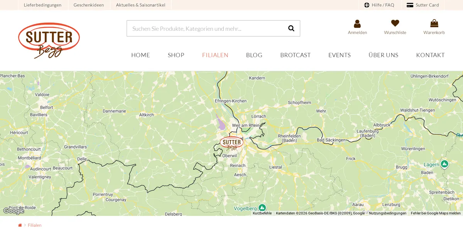Open the Sutter Card link
The width and height of the screenshot is (463, 243).
tap(423, 5)
